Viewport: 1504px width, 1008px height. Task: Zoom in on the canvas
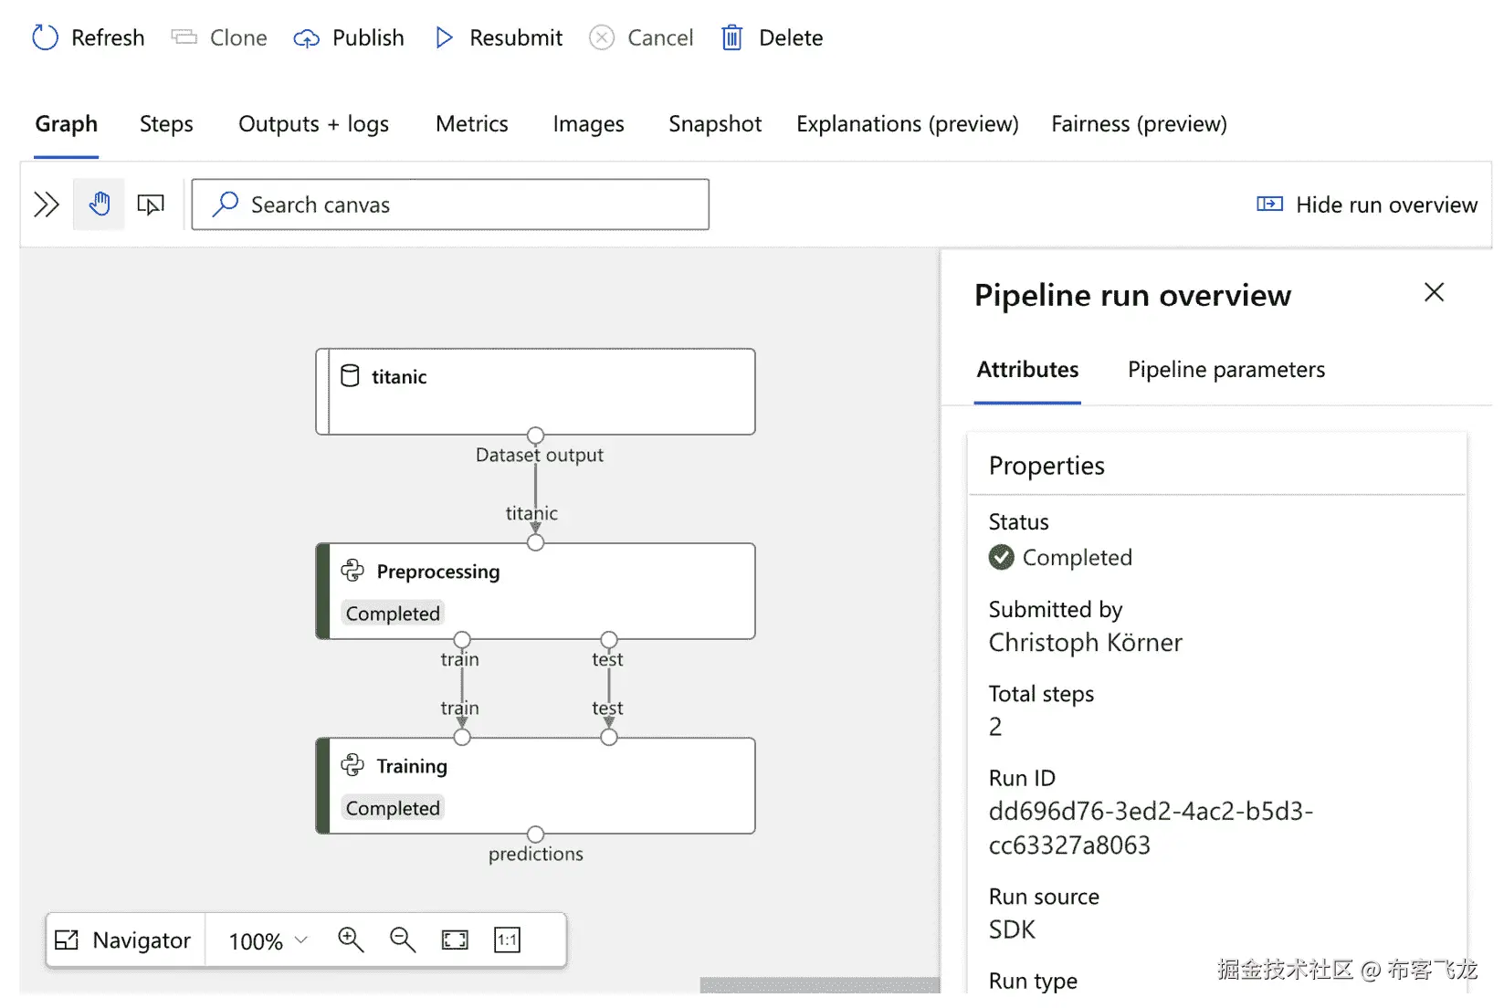coord(351,940)
